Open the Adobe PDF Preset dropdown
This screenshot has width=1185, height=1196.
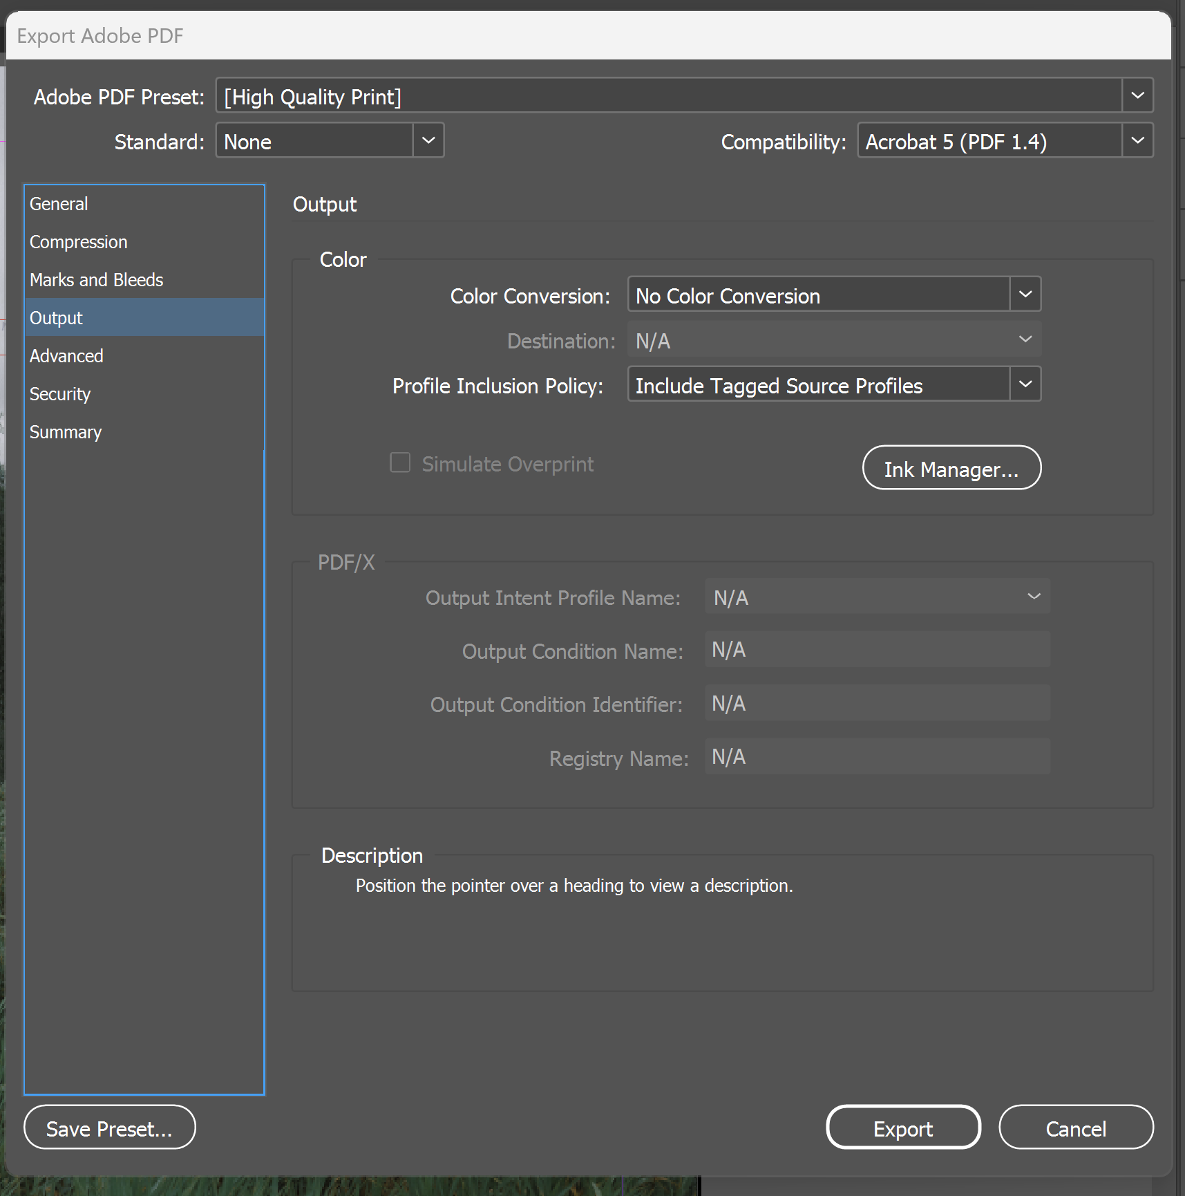coord(1136,95)
